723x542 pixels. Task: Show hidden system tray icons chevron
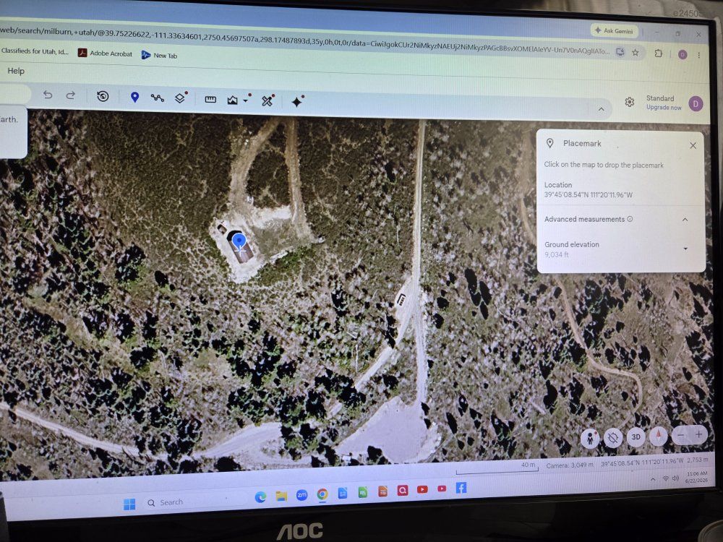coord(653,480)
